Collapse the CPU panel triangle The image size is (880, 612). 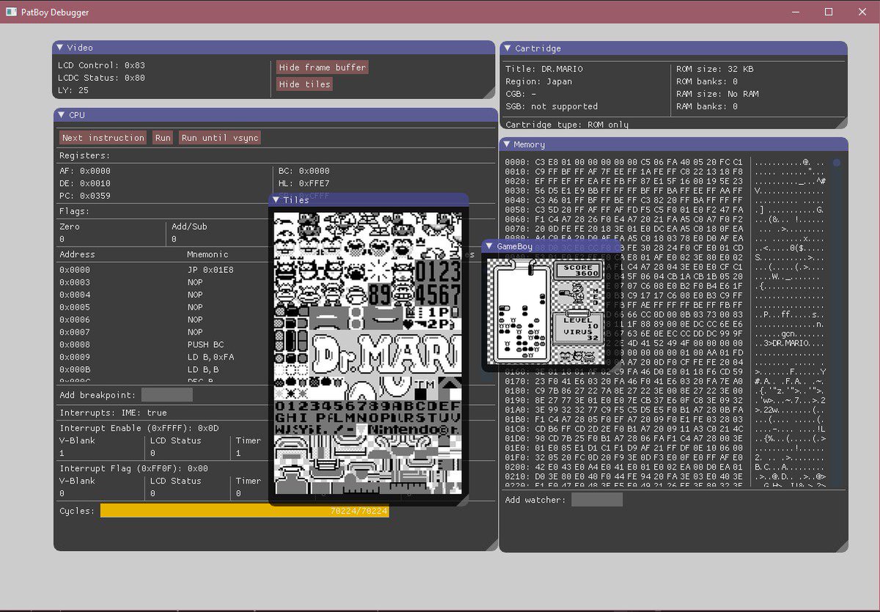coord(62,114)
